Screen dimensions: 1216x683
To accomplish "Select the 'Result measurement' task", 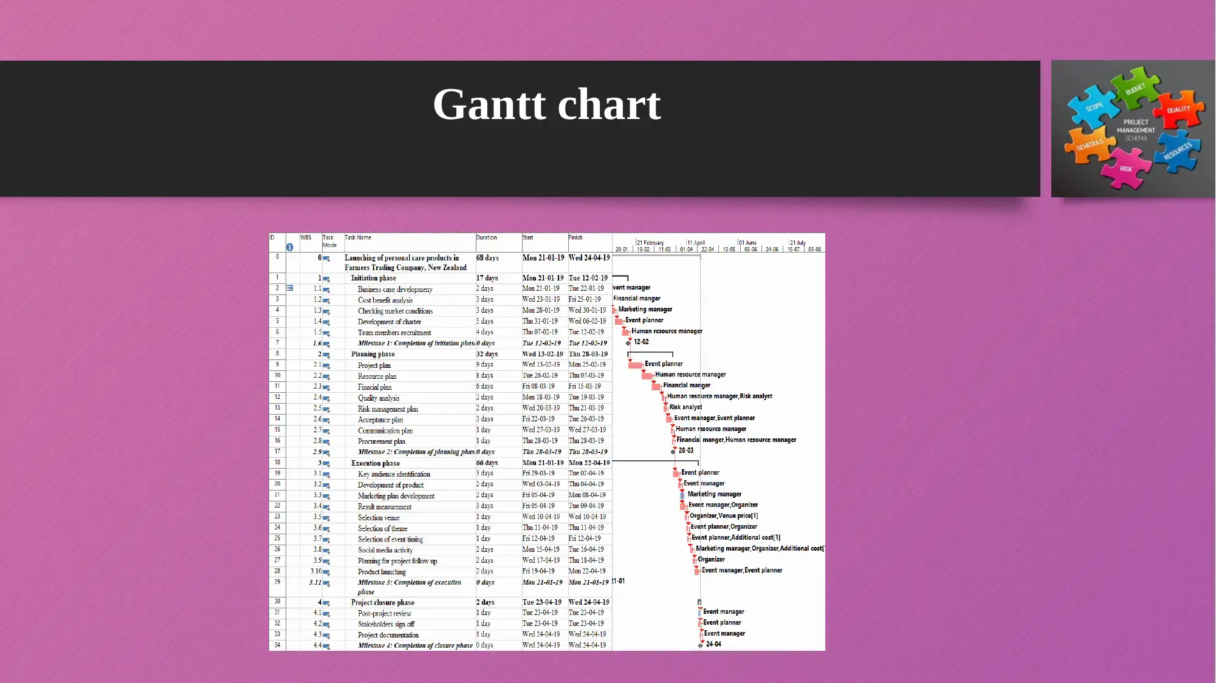I will 384,507.
